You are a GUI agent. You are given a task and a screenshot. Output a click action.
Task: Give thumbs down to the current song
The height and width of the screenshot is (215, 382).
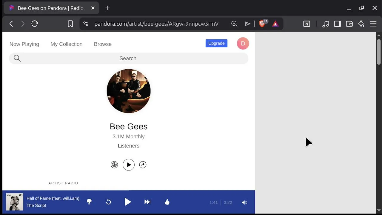89,202
